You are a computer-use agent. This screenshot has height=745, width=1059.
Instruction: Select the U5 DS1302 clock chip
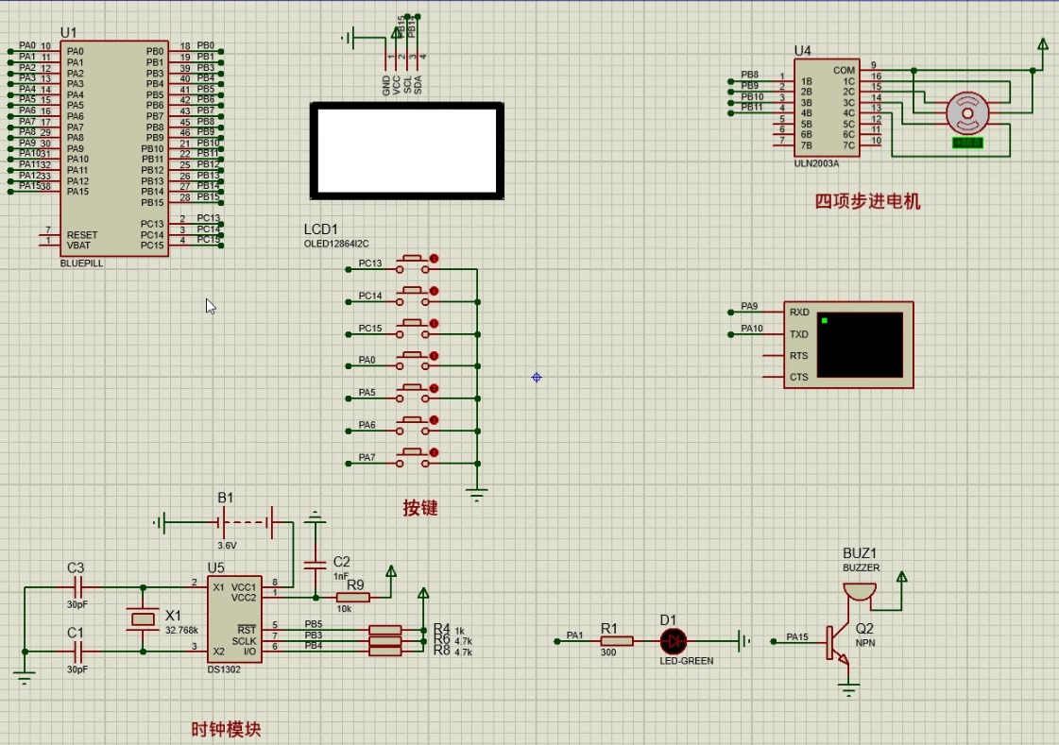pos(234,618)
